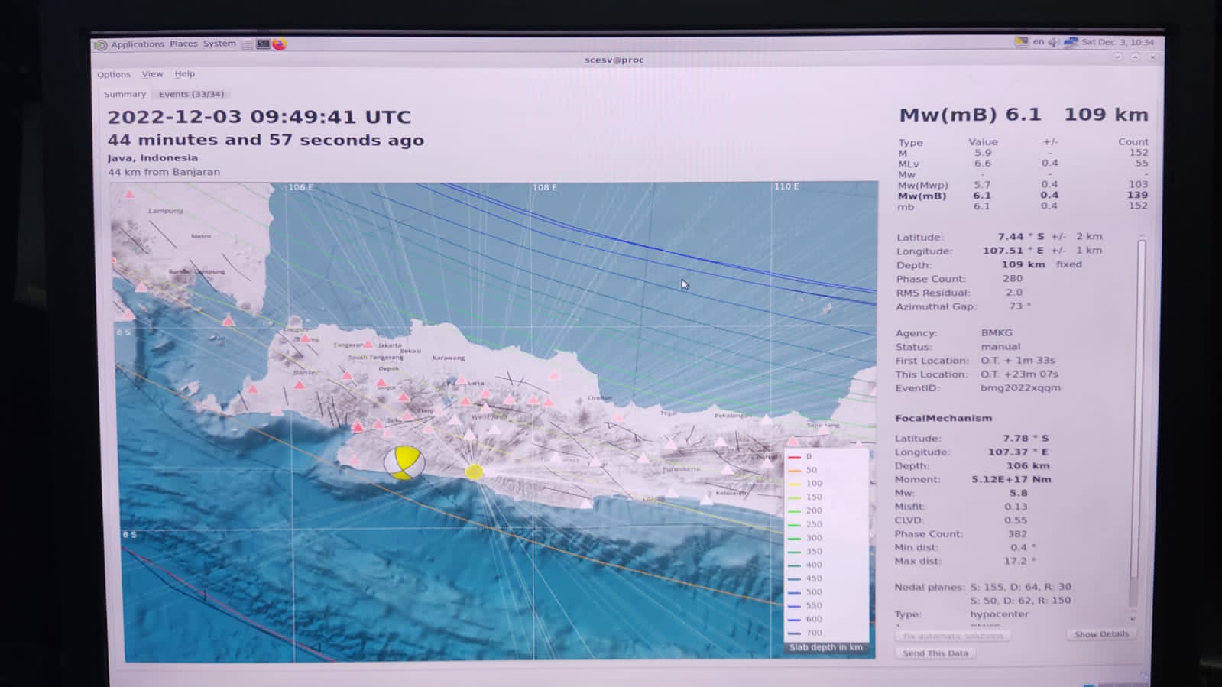Click the desktop logo icon beside Applications
This screenshot has height=687, width=1222.
(x=101, y=45)
